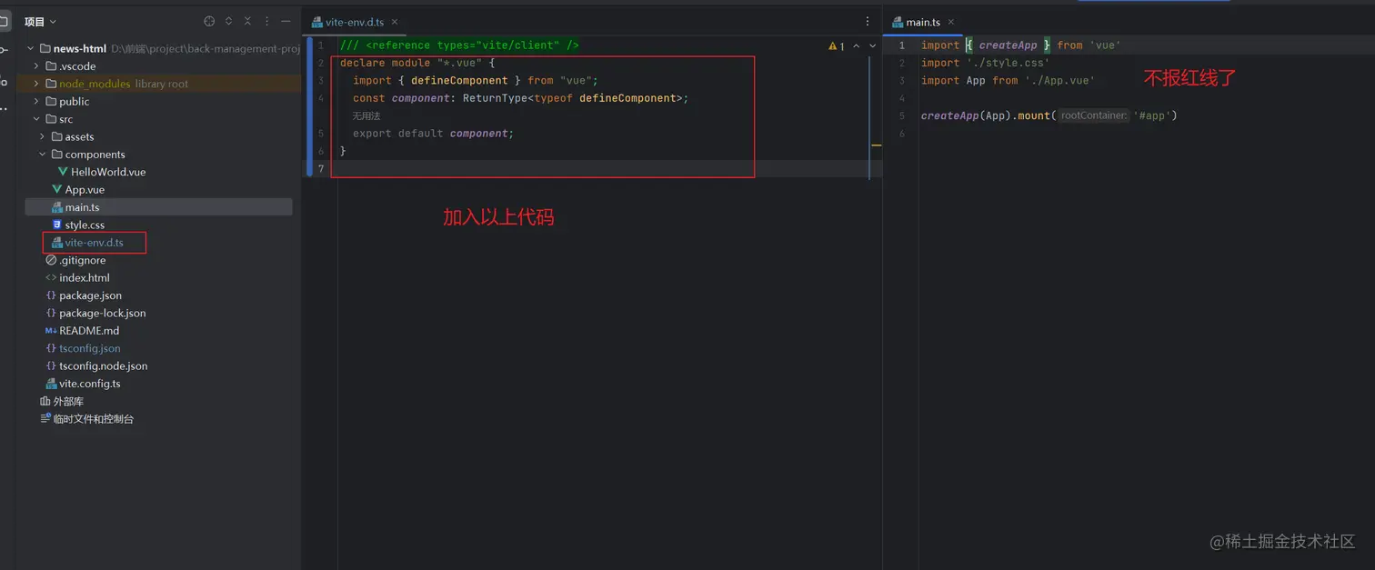1375x570 pixels.
Task: Click the library icon beside 外部库
Action: coord(45,401)
